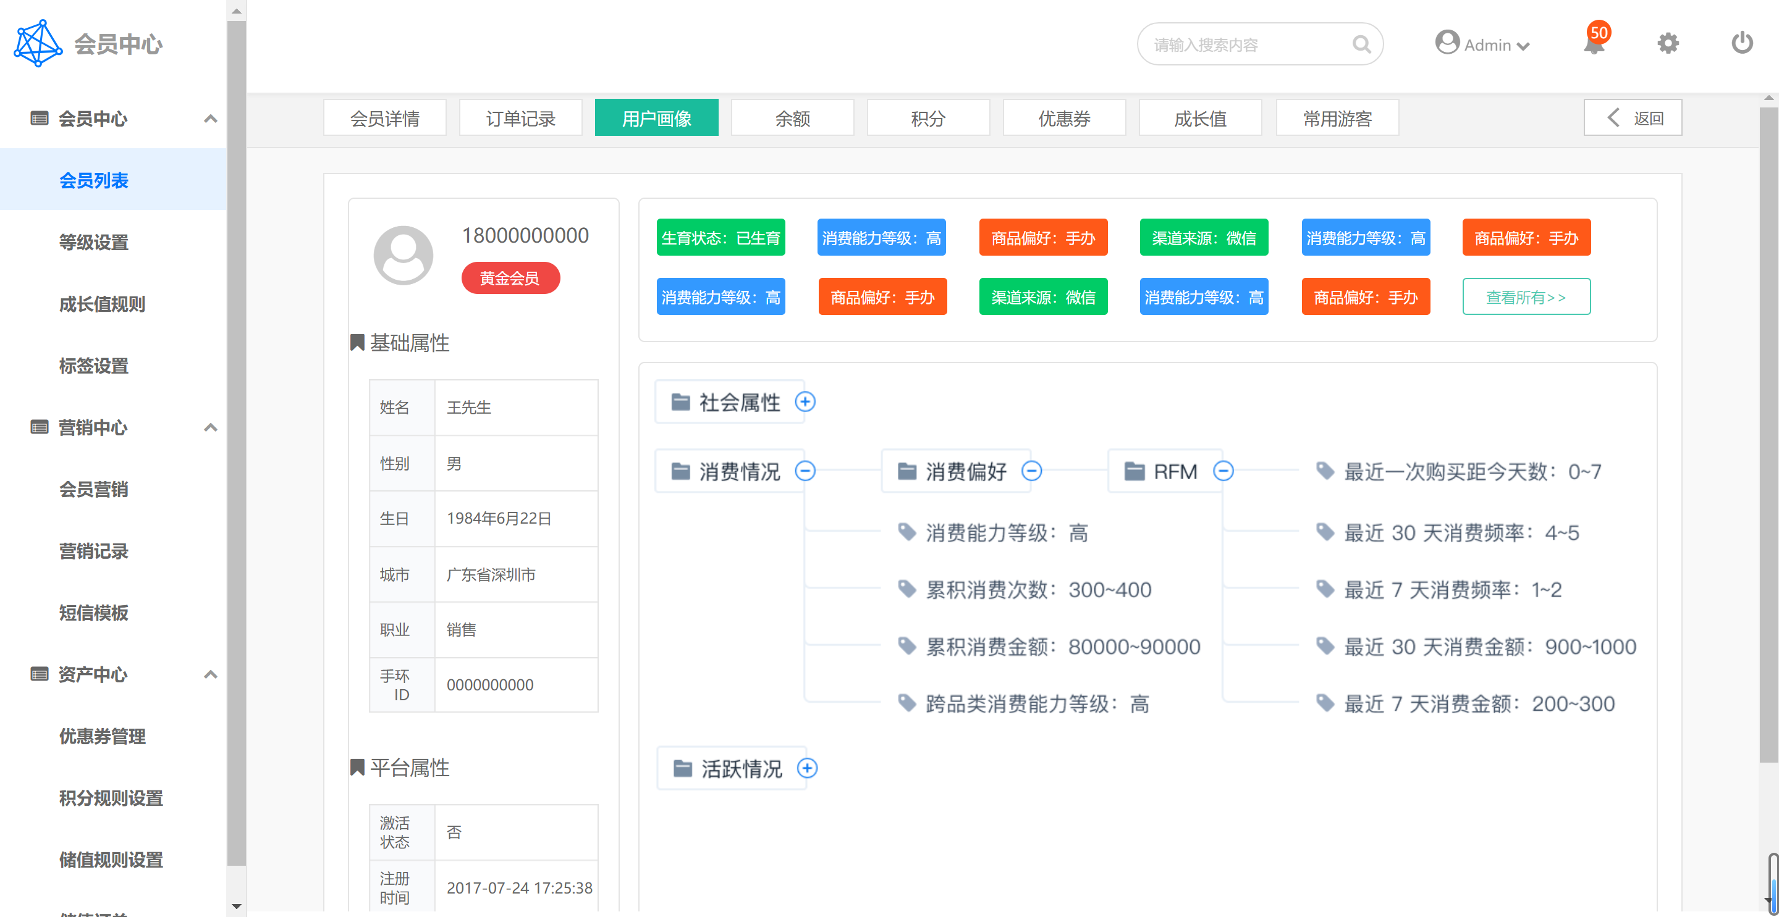Viewport: 1779px width, 917px height.
Task: Switch to the 常用游客 tab
Action: (1337, 118)
